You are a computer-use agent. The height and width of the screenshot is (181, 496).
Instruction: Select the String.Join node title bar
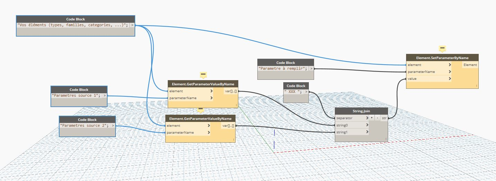click(x=361, y=111)
